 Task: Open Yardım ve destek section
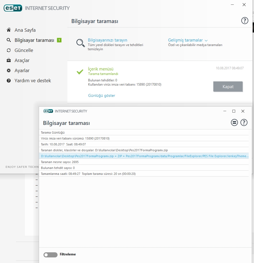click(33, 81)
